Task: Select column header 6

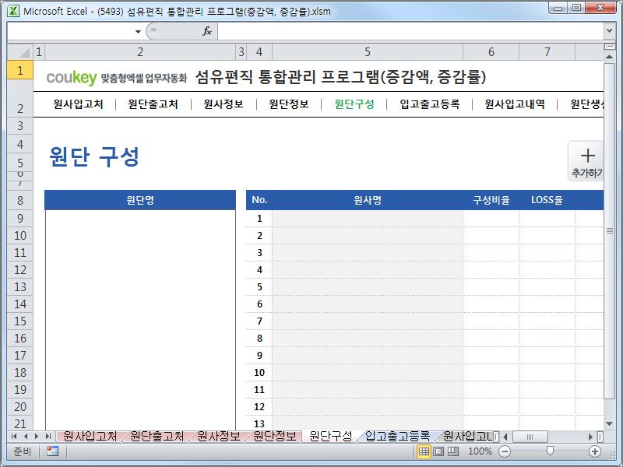Action: 491,51
